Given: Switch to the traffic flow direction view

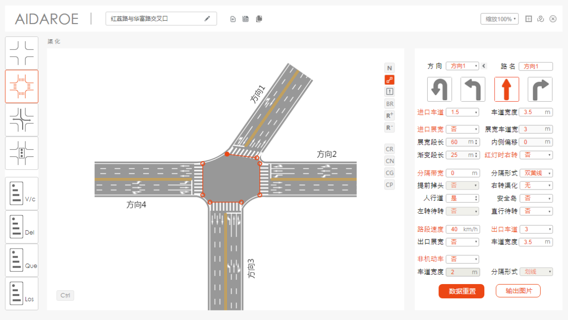Looking at the screenshot, I should [x=22, y=120].
